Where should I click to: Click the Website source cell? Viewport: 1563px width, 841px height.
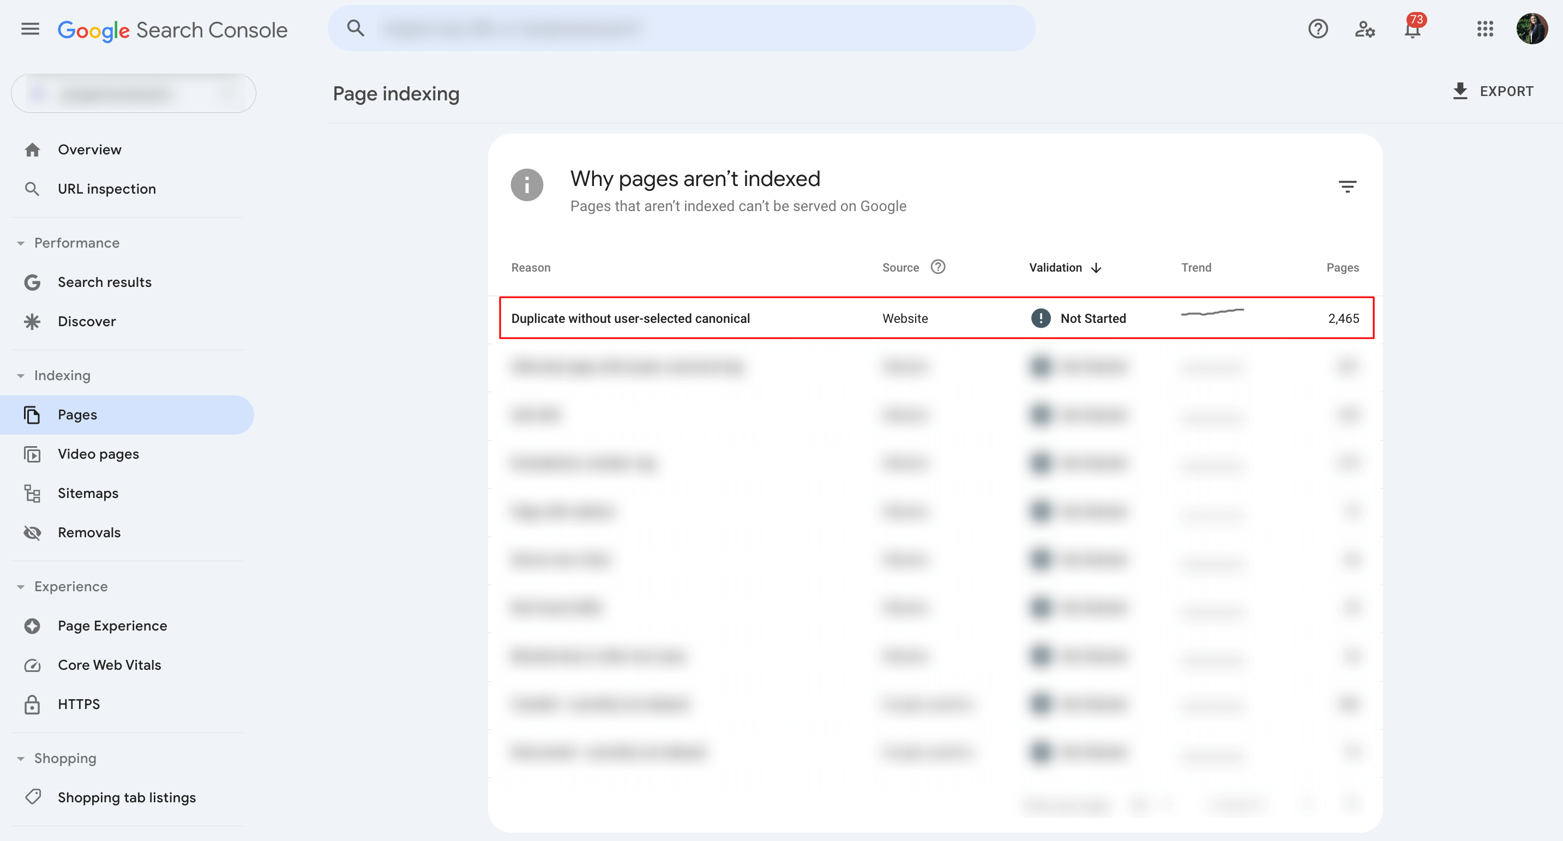905,319
